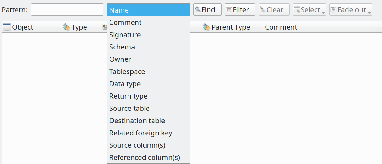Pick Tablespace from the list
Image resolution: width=382 pixels, height=164 pixels.
[148, 71]
